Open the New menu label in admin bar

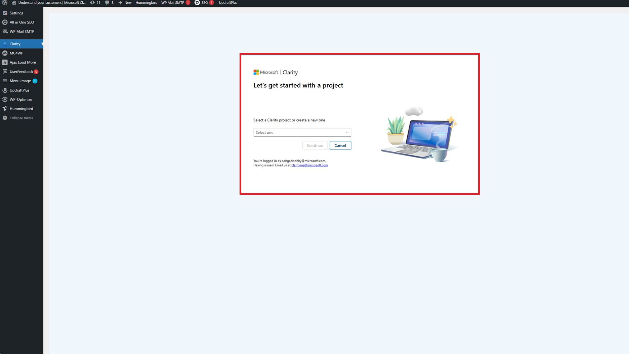coord(128,3)
